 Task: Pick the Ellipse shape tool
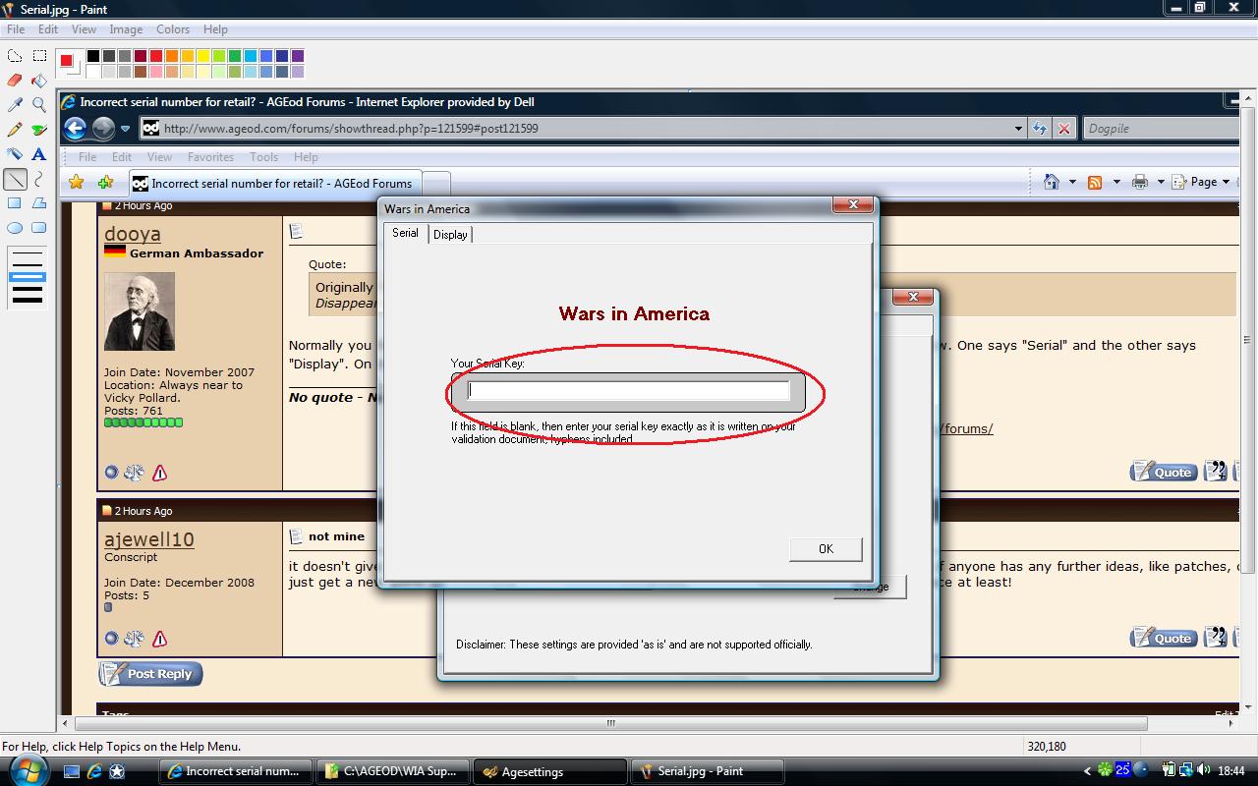[x=15, y=228]
